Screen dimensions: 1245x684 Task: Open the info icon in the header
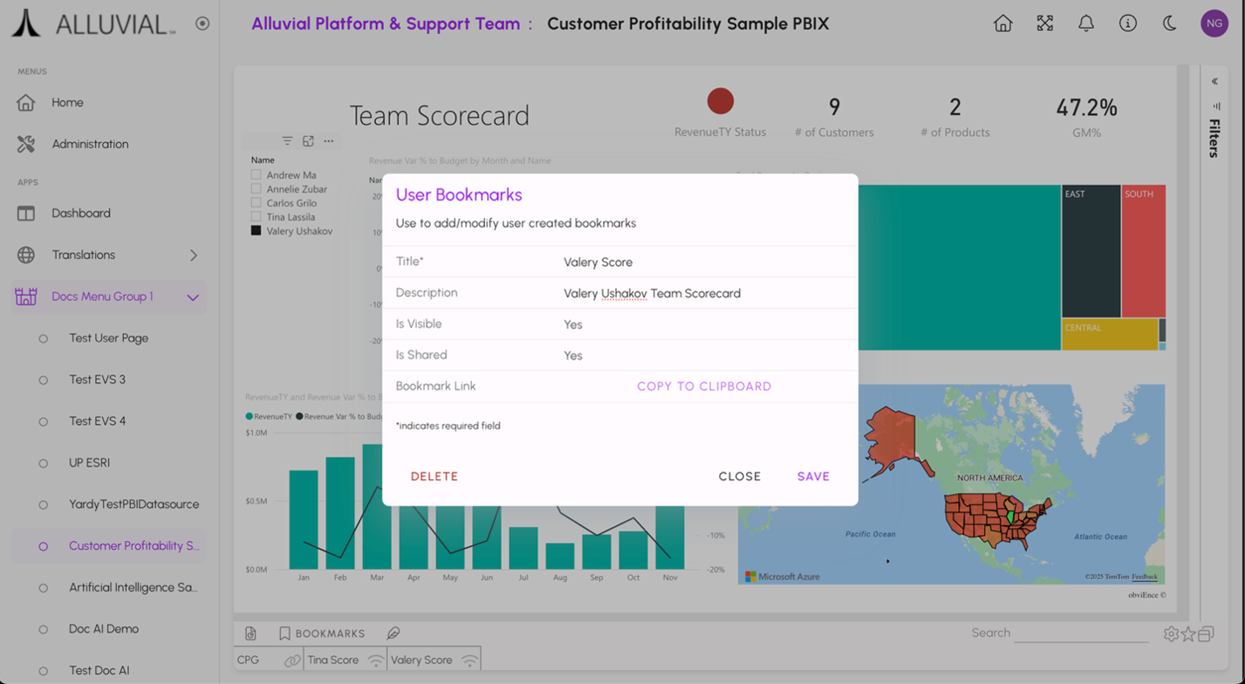click(1128, 24)
